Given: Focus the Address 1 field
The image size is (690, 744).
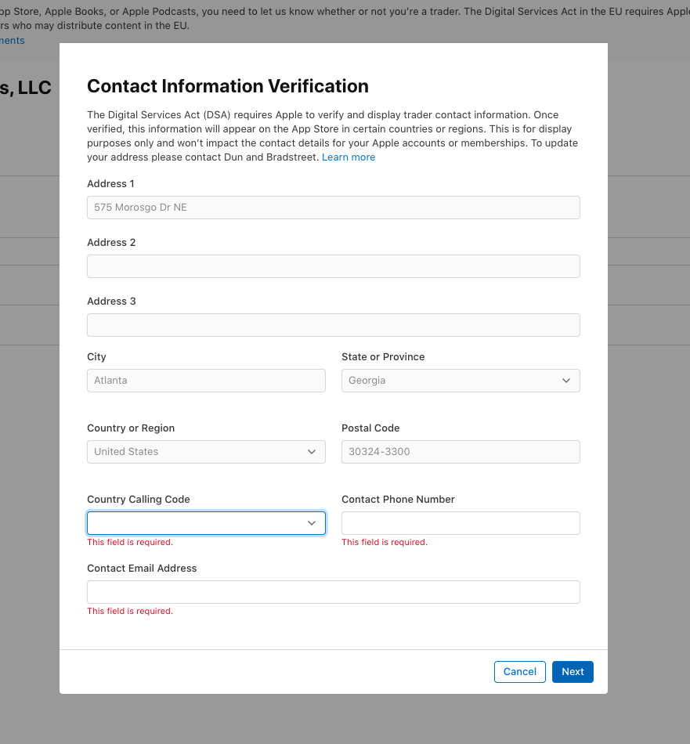Looking at the screenshot, I should point(333,208).
